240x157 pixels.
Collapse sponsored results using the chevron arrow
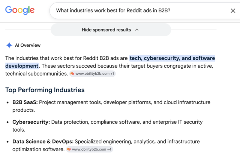(137, 30)
